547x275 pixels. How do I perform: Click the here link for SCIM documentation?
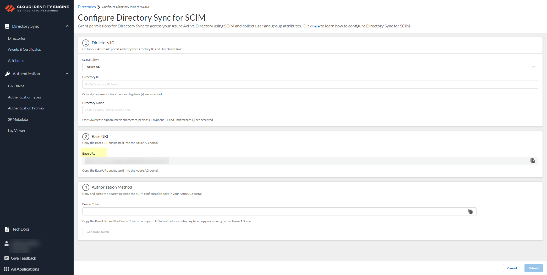(316, 26)
